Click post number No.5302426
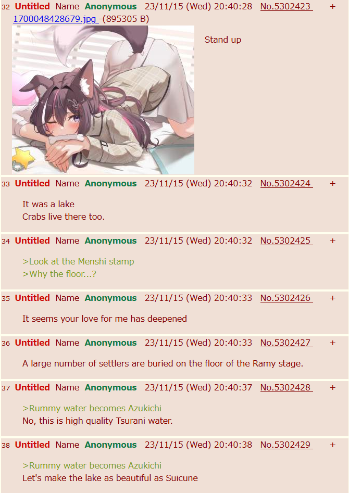Image resolution: width=349 pixels, height=493 pixels. coord(286,298)
